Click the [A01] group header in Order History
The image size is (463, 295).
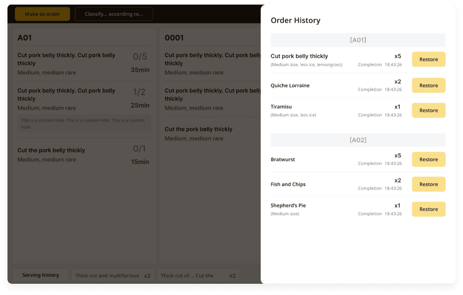pyautogui.click(x=358, y=40)
